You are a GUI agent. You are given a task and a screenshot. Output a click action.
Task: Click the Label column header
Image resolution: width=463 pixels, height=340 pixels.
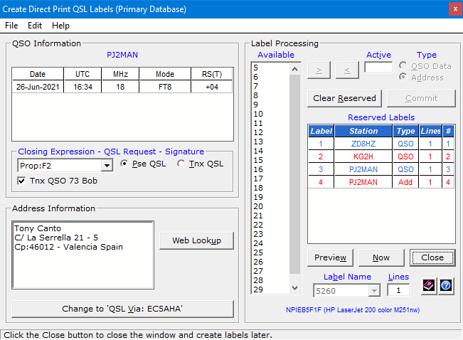tap(321, 131)
